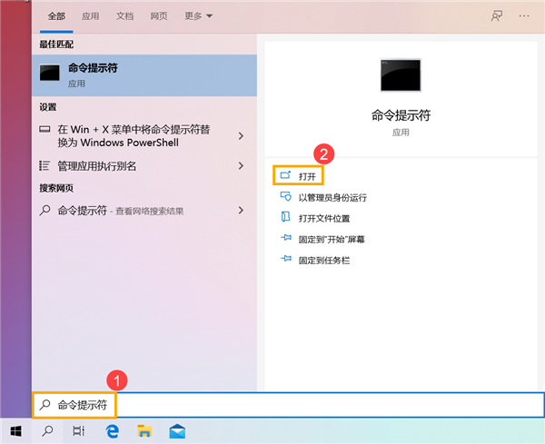Choose 以管理员身份运行
This screenshot has height=444, width=545.
332,197
